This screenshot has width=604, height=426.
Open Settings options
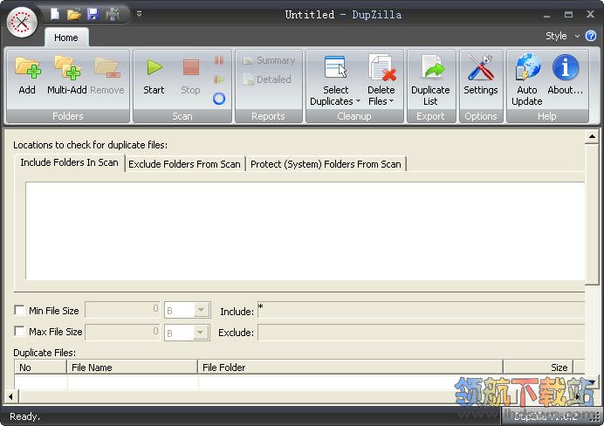[x=481, y=75]
